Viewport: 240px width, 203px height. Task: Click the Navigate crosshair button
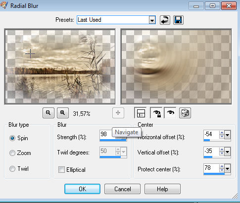click(x=118, y=113)
